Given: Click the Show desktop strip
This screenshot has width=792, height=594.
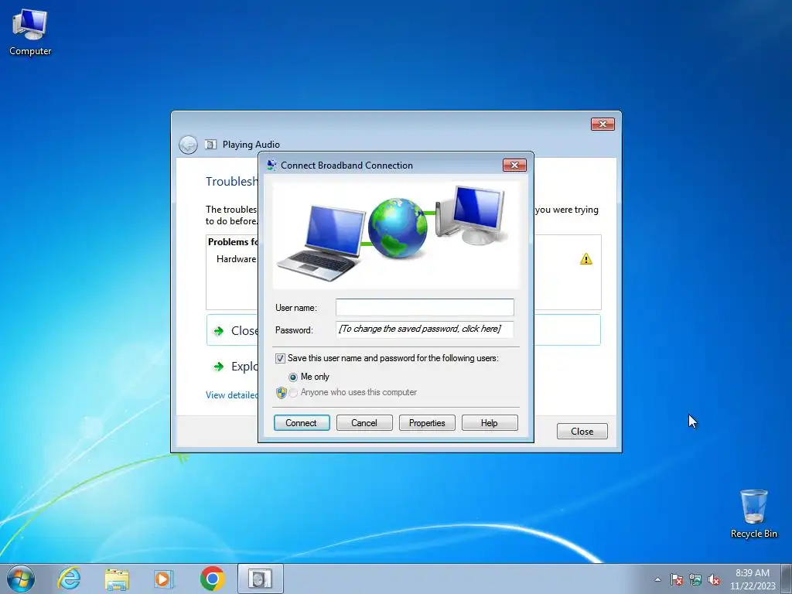Looking at the screenshot, I should [x=787, y=579].
